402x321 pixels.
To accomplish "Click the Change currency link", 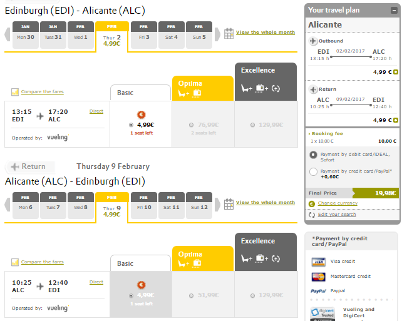I will point(338,203).
